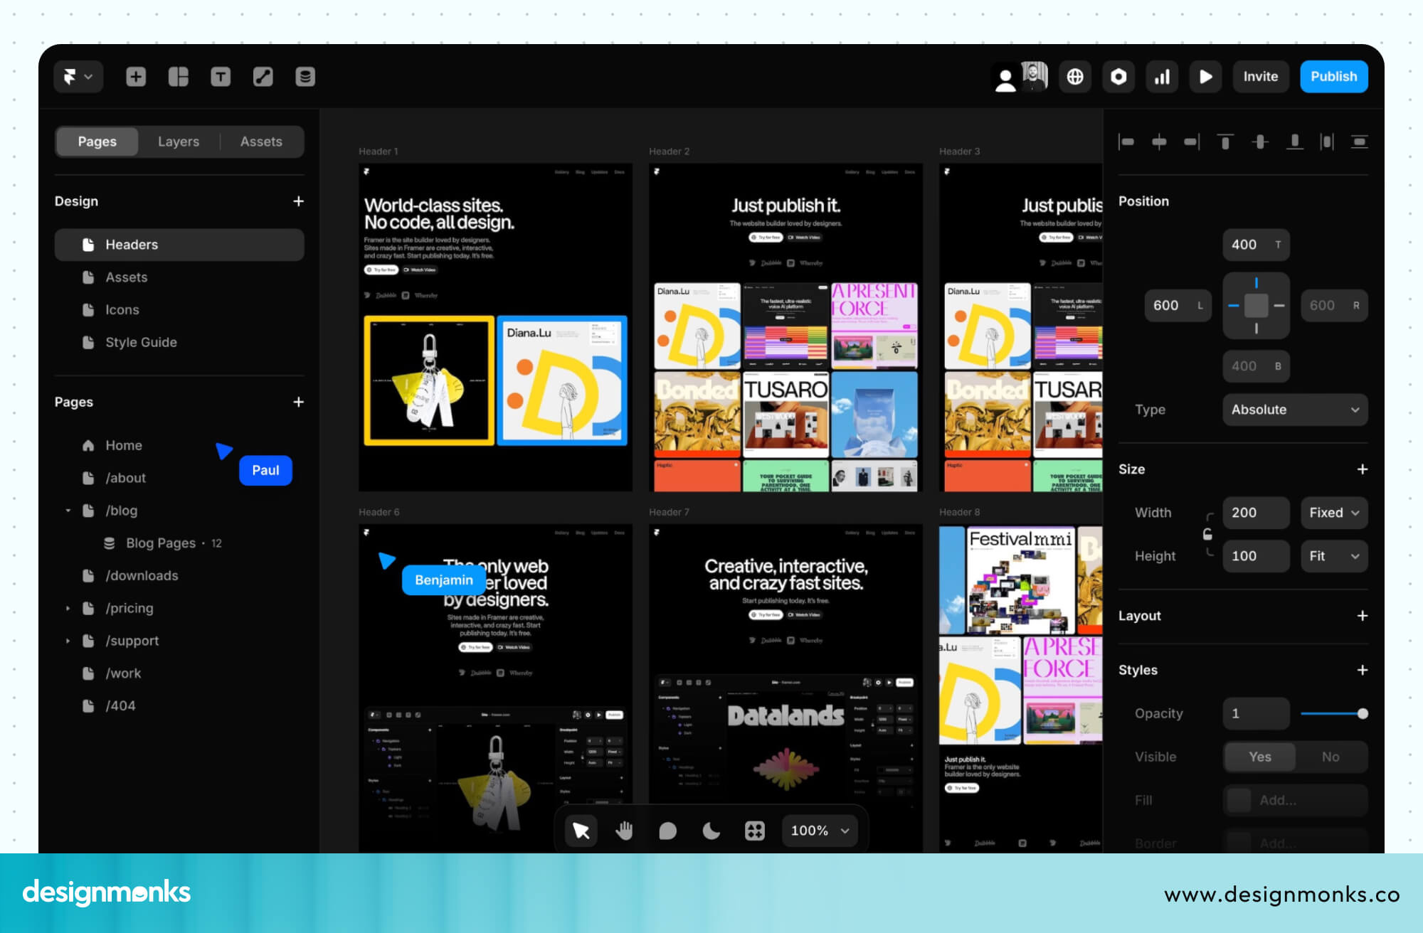Open Blog Pages collection item
This screenshot has width=1423, height=933.
(179, 543)
